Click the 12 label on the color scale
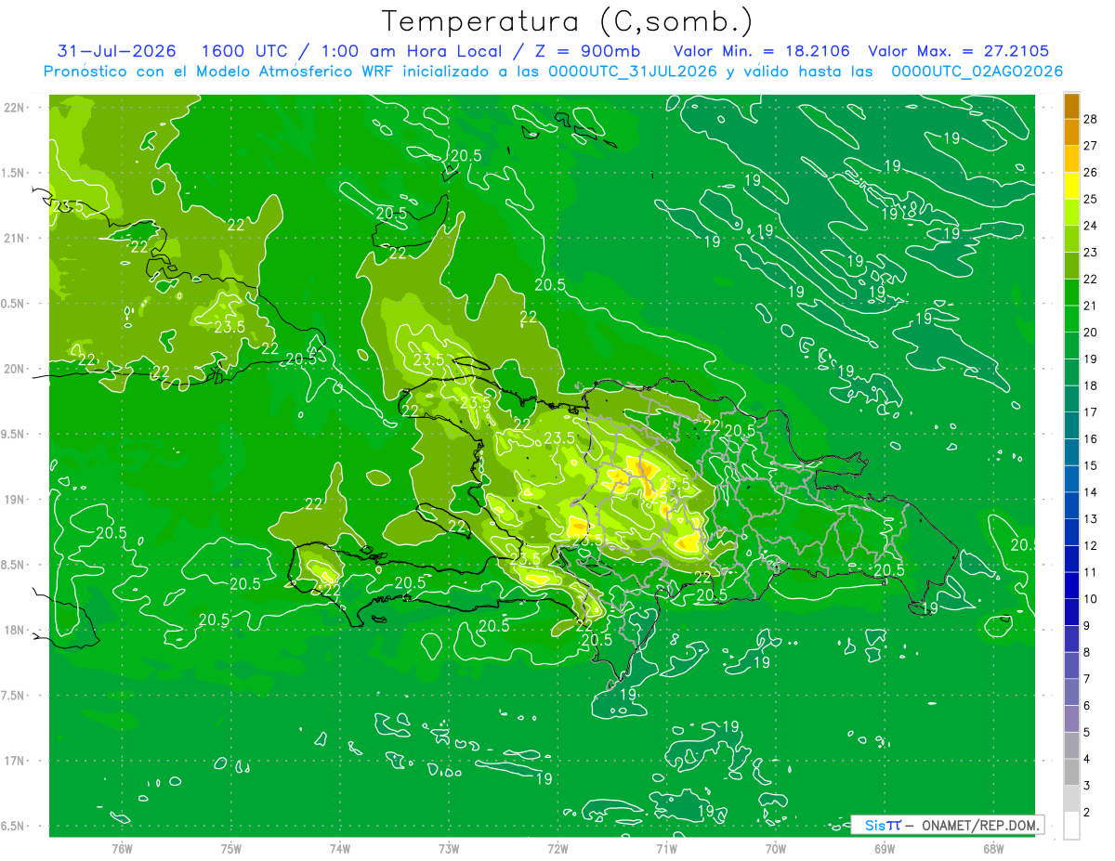The height and width of the screenshot is (861, 1115). [x=1091, y=545]
